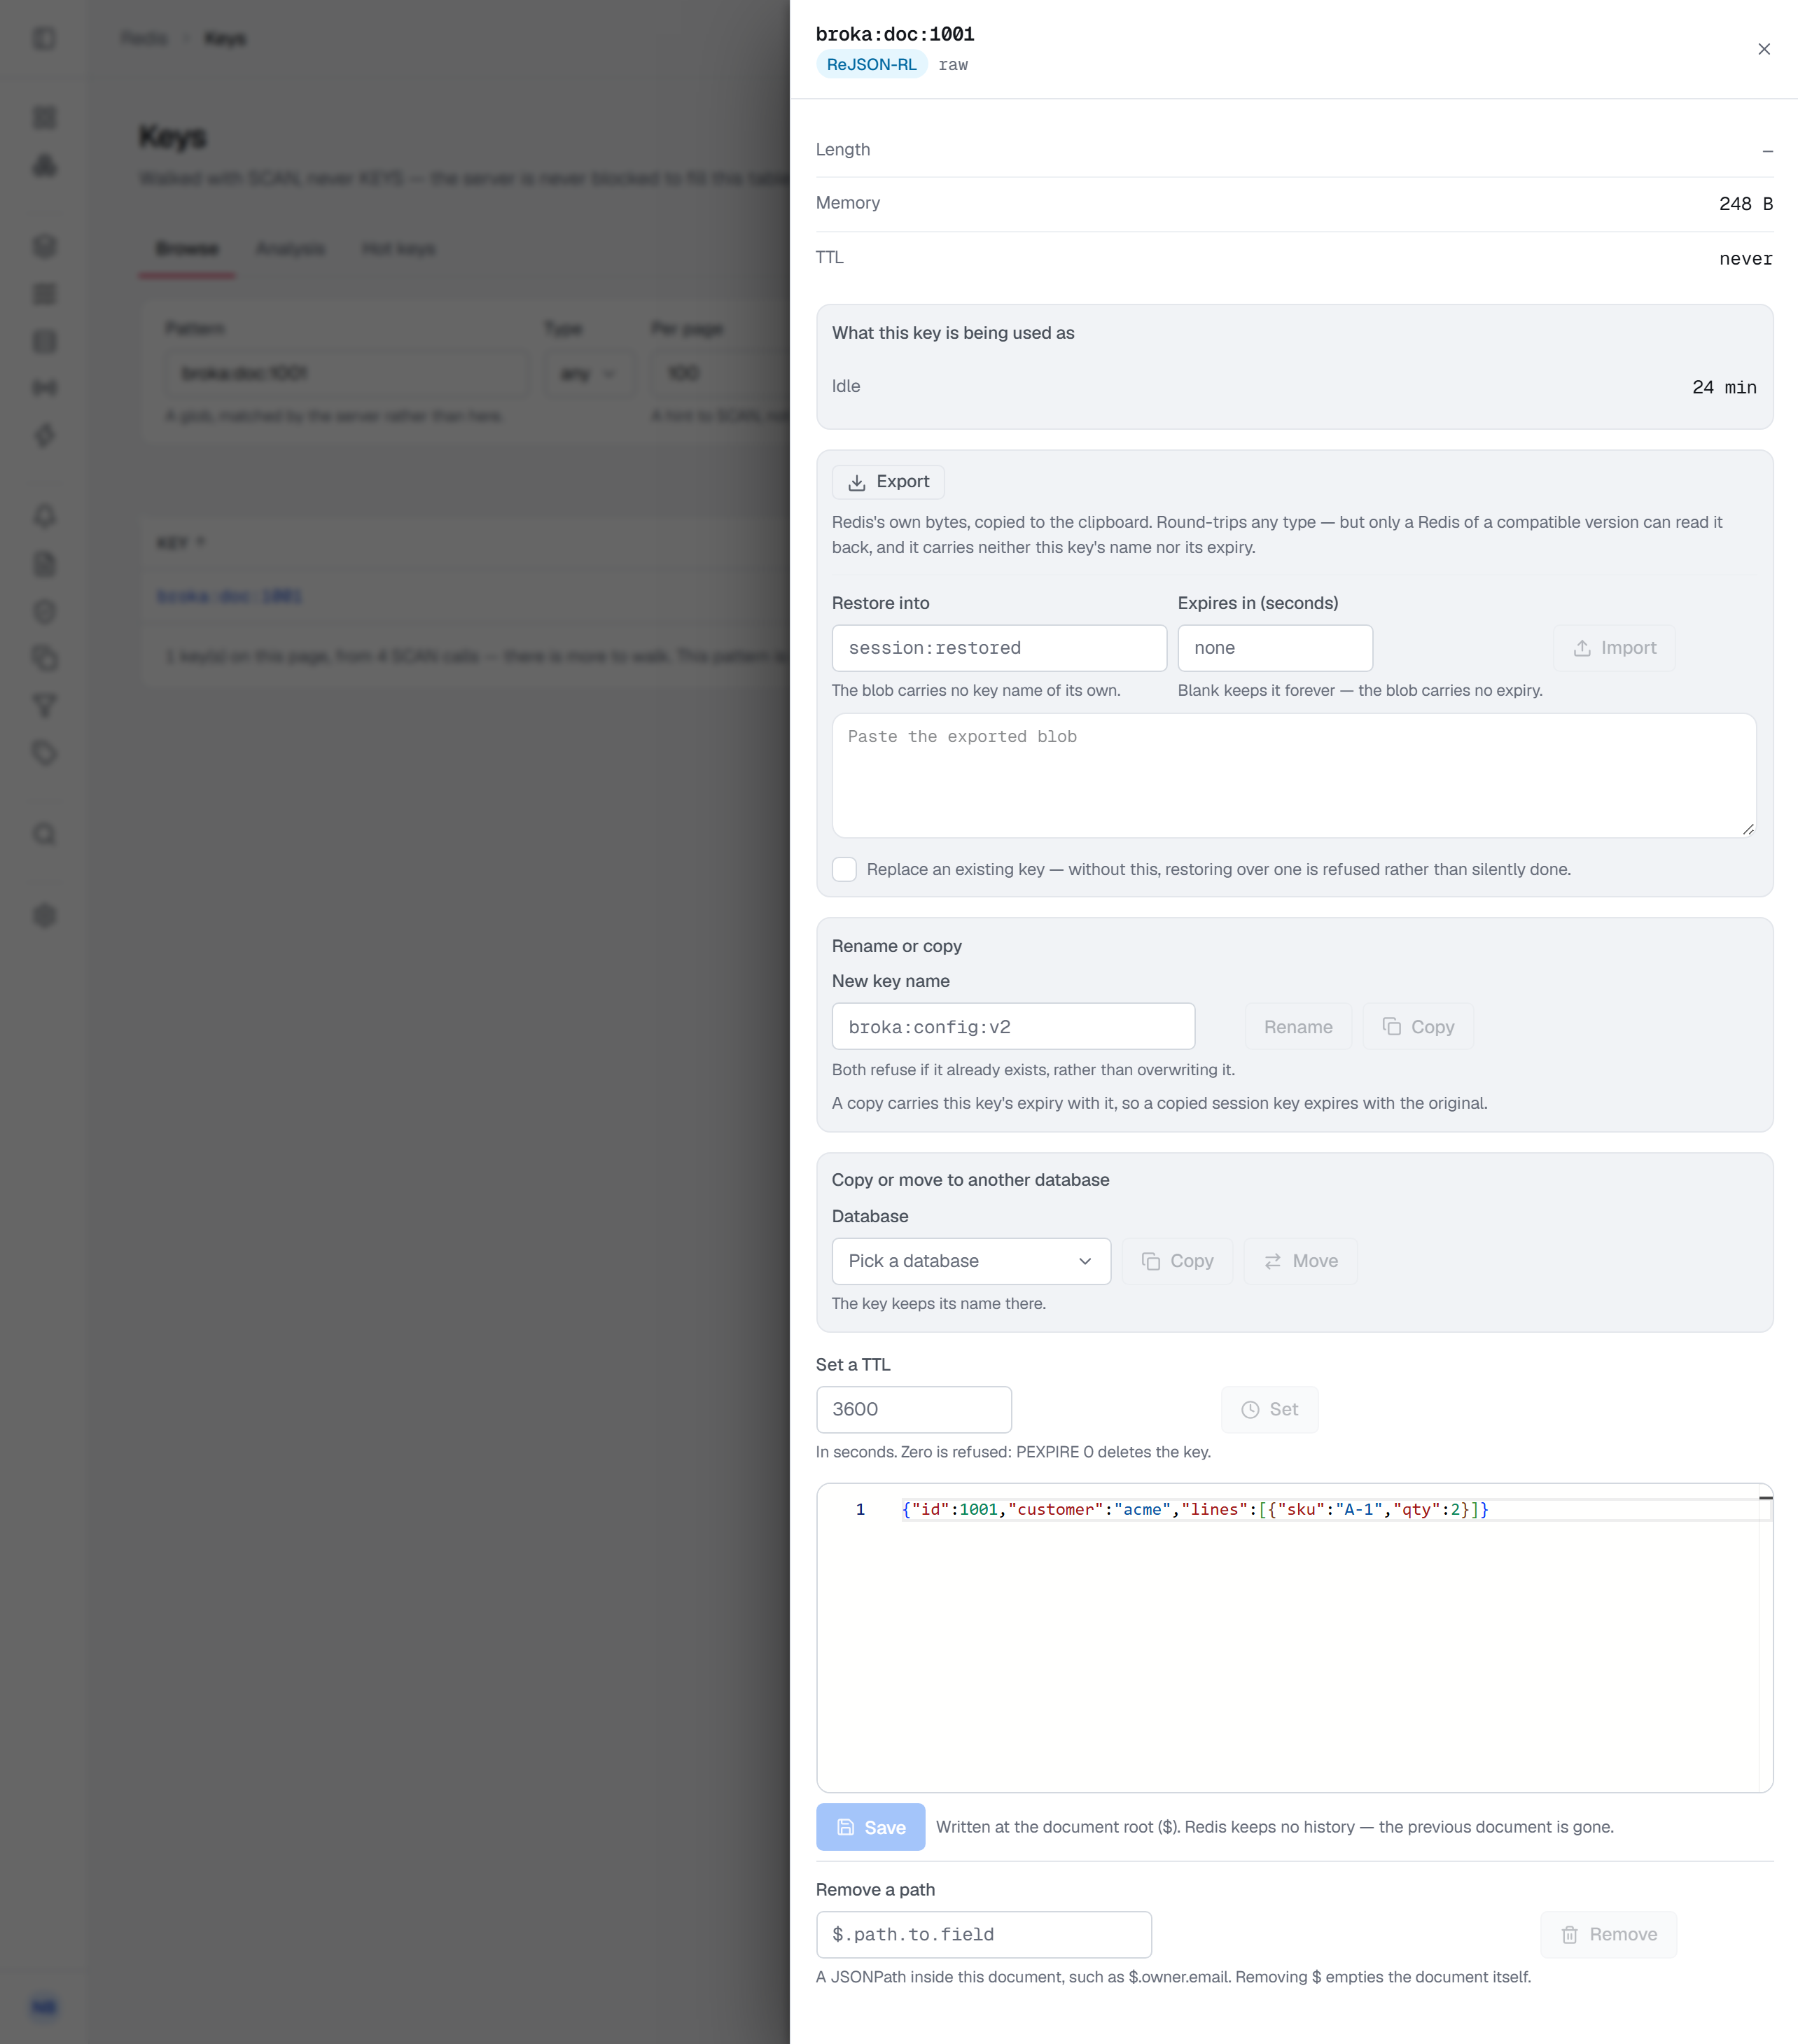Screen dimensions: 1798x2044
Task: Click the Per page input in background
Action: click(720, 374)
